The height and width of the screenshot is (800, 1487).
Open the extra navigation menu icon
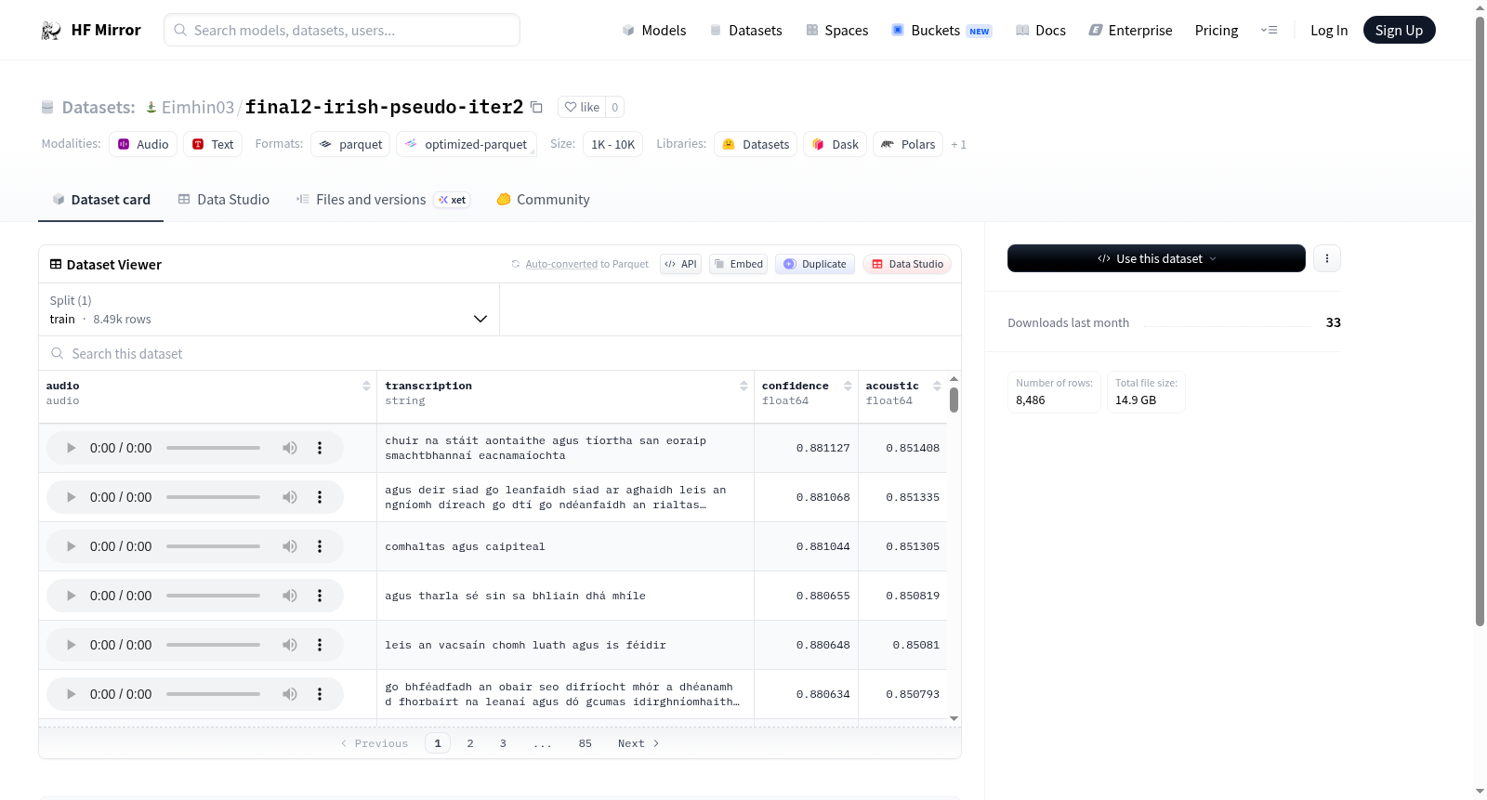coord(1269,30)
